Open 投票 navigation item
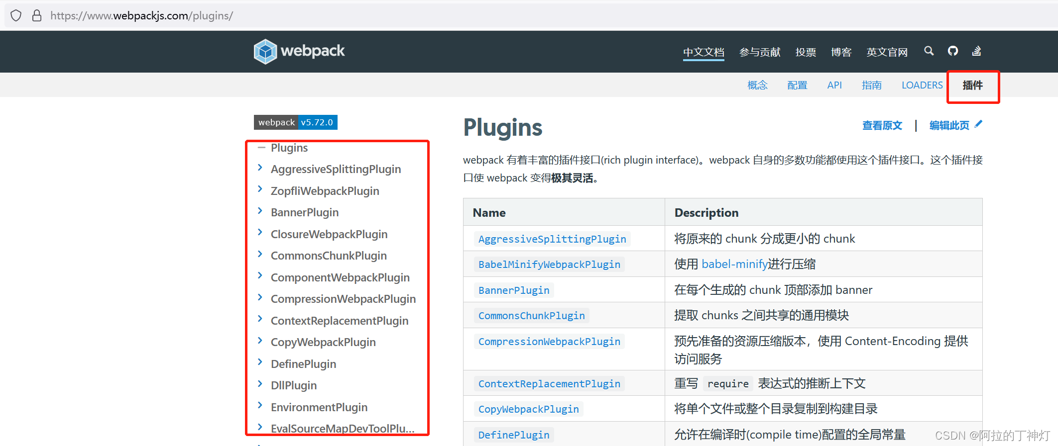 click(x=806, y=52)
